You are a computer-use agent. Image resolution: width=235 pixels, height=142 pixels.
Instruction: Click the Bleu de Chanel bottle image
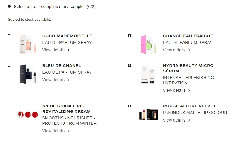coord(28,74)
